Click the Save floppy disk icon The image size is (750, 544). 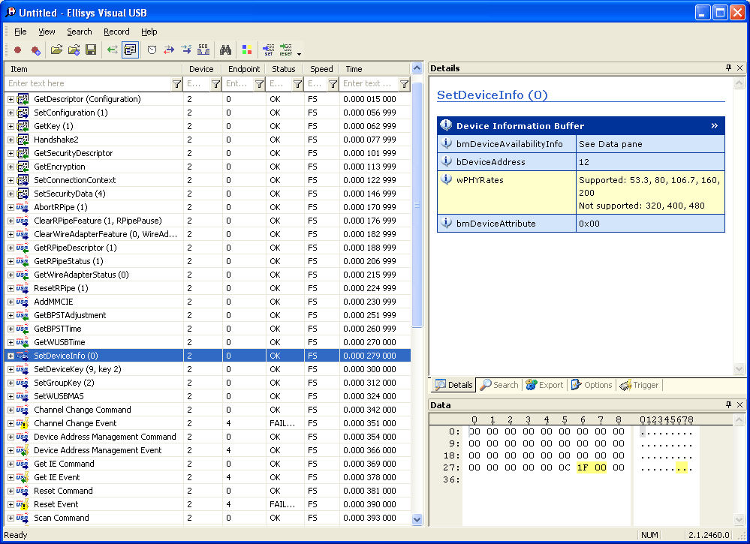tap(91, 50)
